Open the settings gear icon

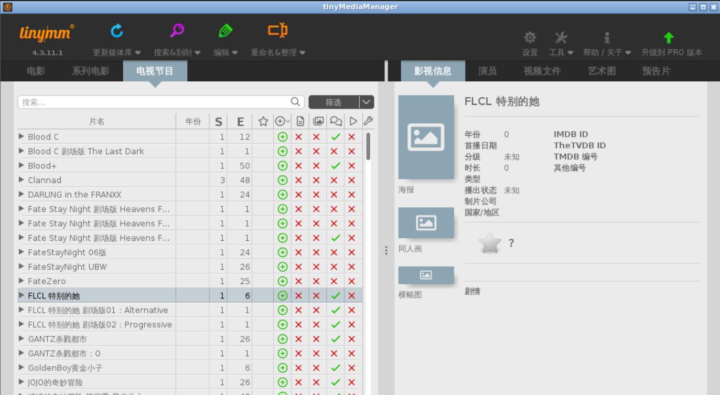[x=530, y=37]
